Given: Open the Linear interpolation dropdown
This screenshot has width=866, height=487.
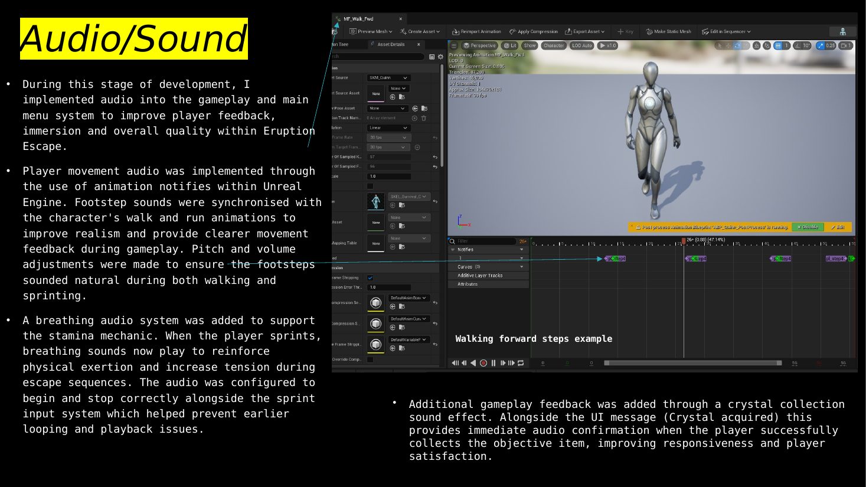Looking at the screenshot, I should [x=388, y=128].
